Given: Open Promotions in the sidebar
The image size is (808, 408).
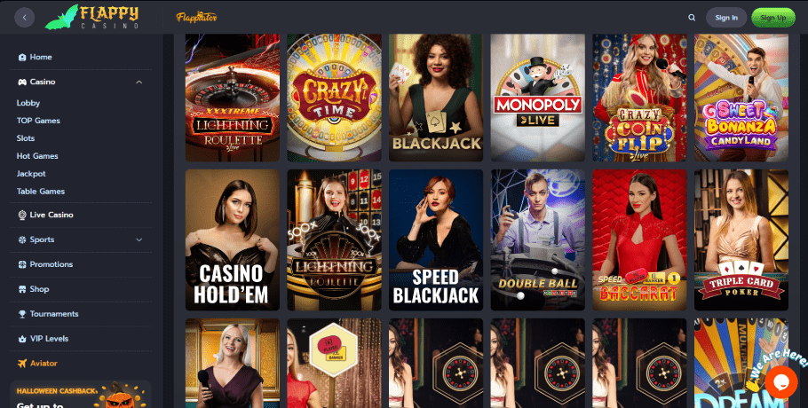Looking at the screenshot, I should tap(51, 264).
